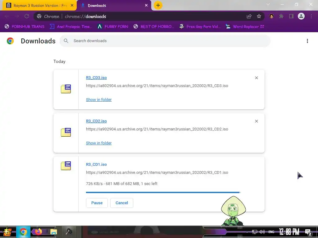
Task: Open the R3_CD2.iso file link
Action: click(x=96, y=121)
